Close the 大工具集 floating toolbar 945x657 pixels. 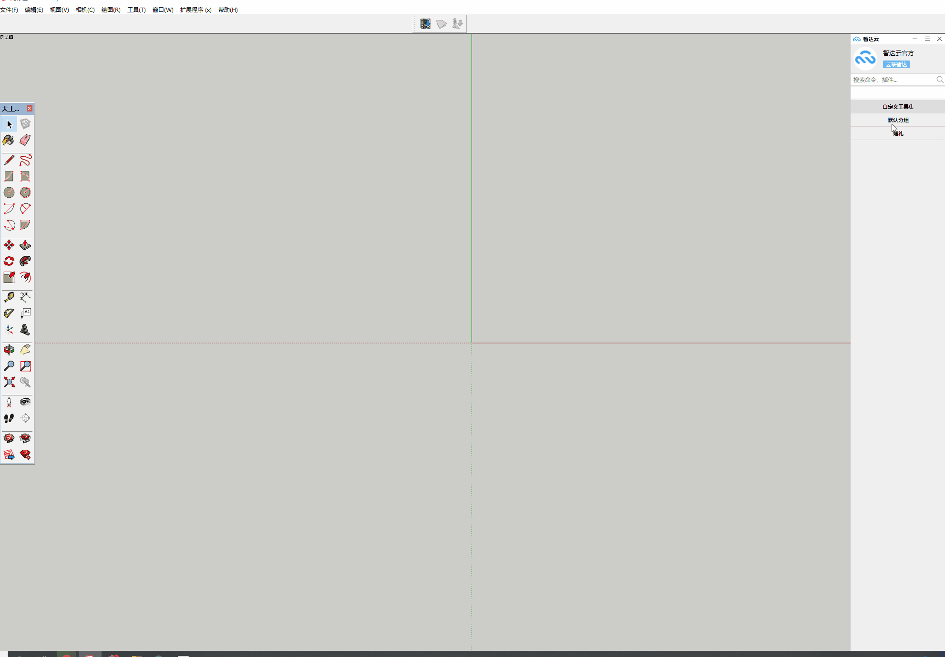[x=30, y=109]
